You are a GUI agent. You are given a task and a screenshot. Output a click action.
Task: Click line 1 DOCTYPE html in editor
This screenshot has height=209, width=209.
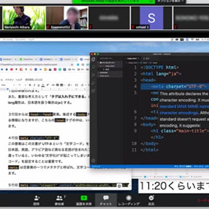tap(159, 67)
